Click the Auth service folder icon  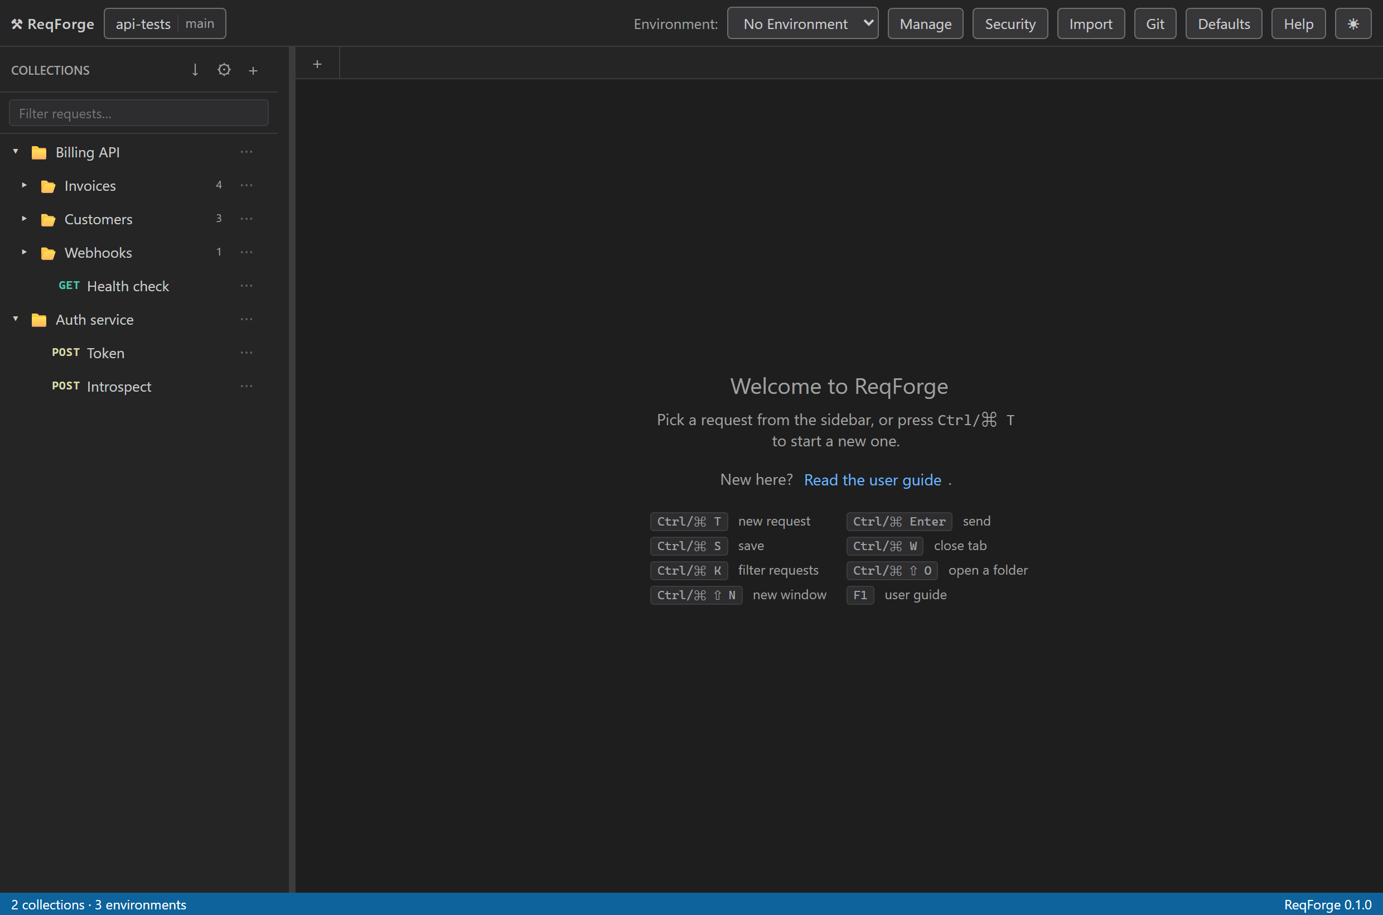(x=39, y=320)
